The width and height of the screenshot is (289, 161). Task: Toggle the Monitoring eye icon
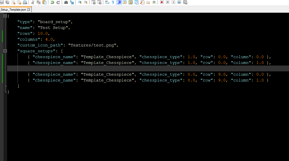click(x=154, y=2)
